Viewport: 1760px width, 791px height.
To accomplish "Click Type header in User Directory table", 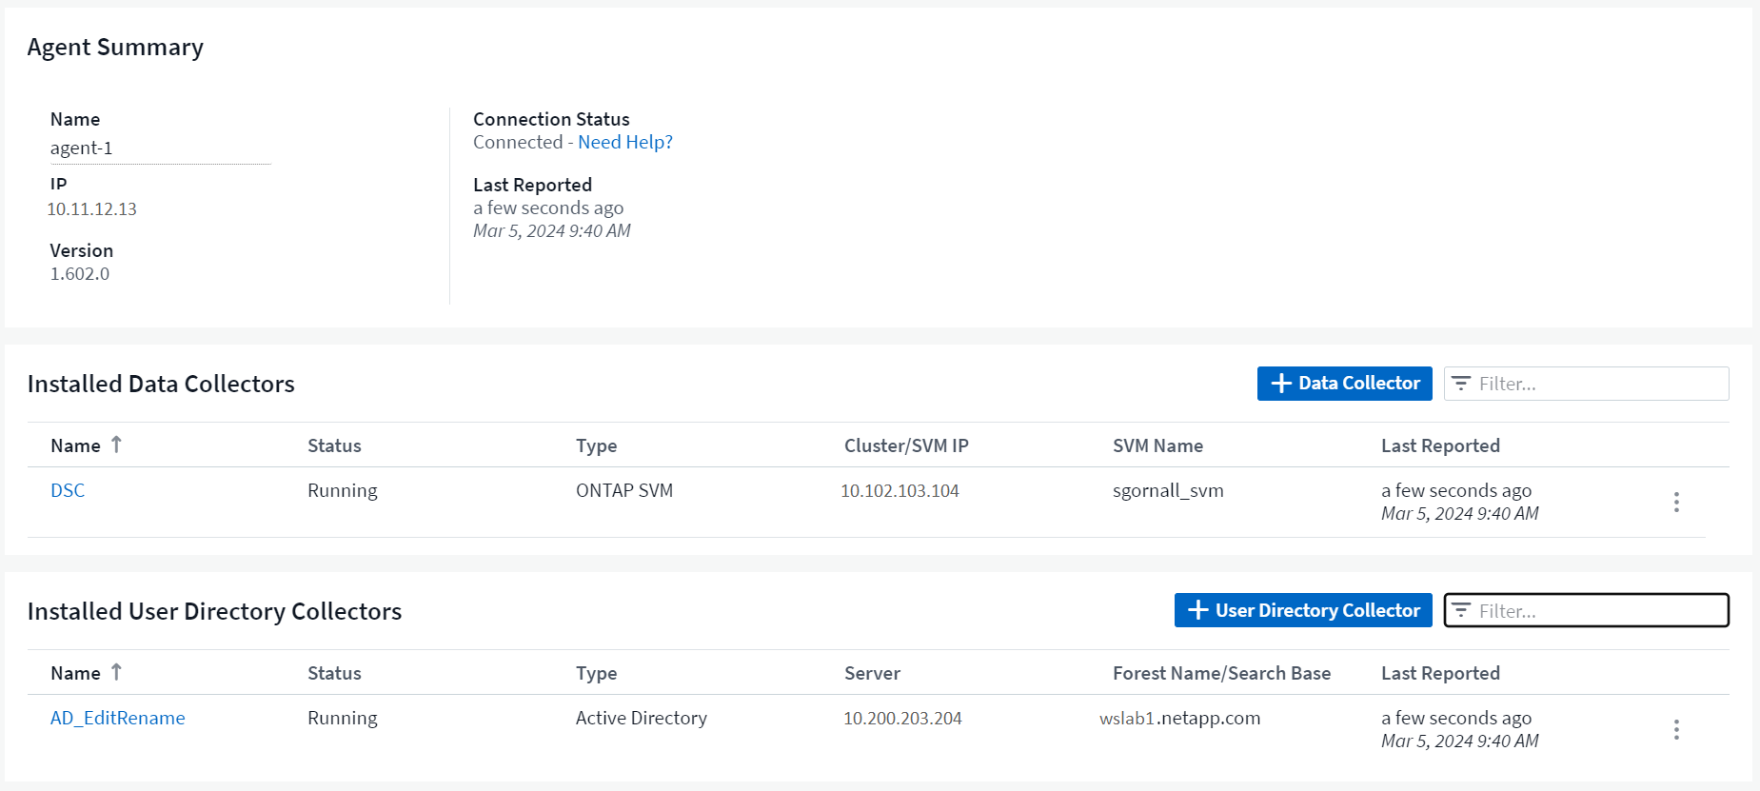I will (x=596, y=673).
